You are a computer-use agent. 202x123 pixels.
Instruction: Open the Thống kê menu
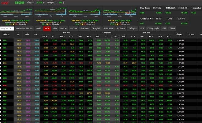tap(133, 28)
